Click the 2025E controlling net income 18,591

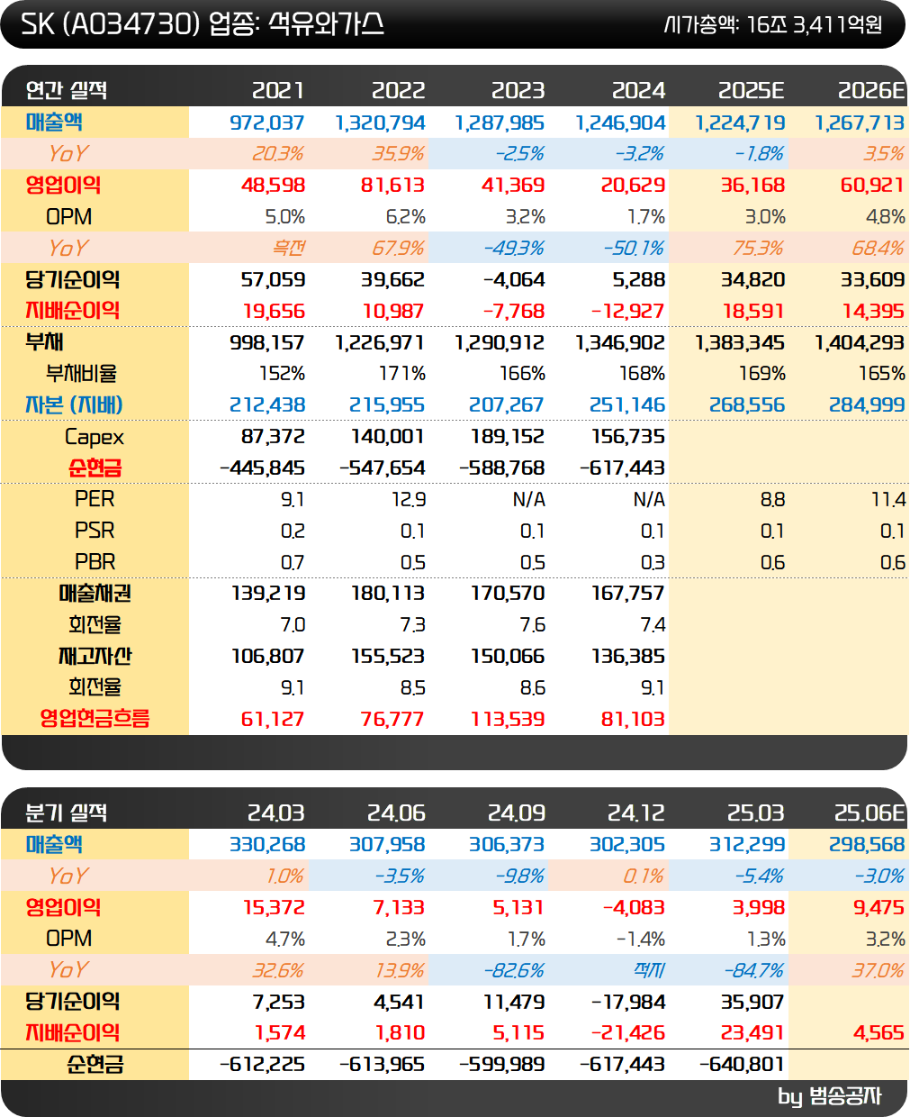click(x=753, y=311)
